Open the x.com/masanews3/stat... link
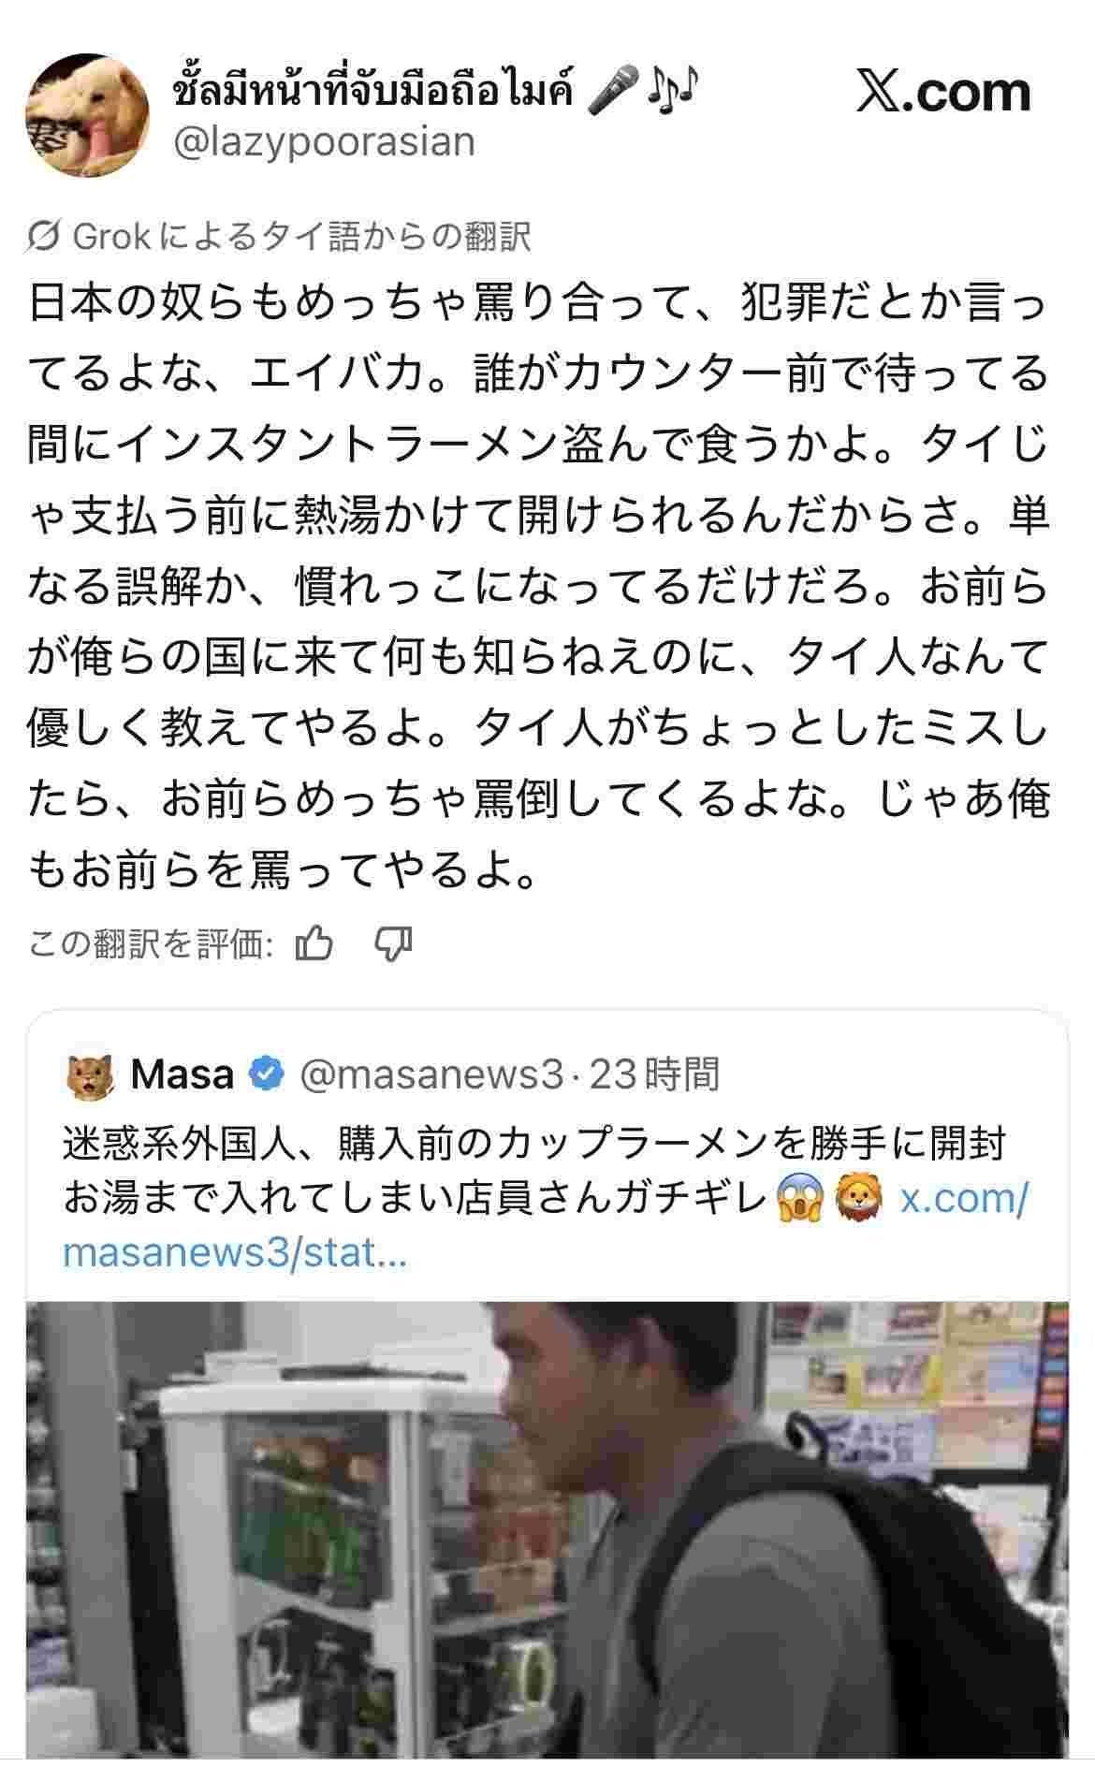Viewport: 1095px width, 1782px height. point(546,1224)
